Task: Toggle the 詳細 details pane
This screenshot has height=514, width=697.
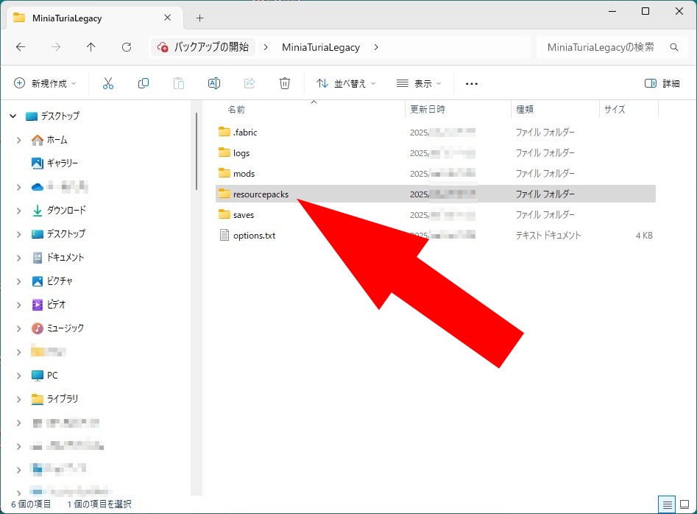Action: pyautogui.click(x=662, y=84)
